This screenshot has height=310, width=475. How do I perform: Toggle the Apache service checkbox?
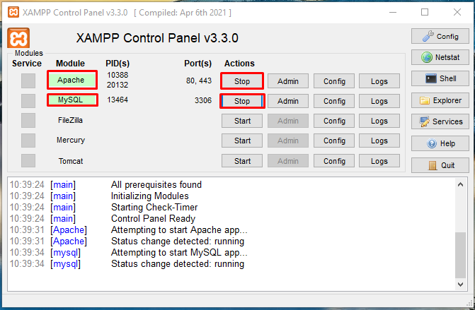coord(28,81)
